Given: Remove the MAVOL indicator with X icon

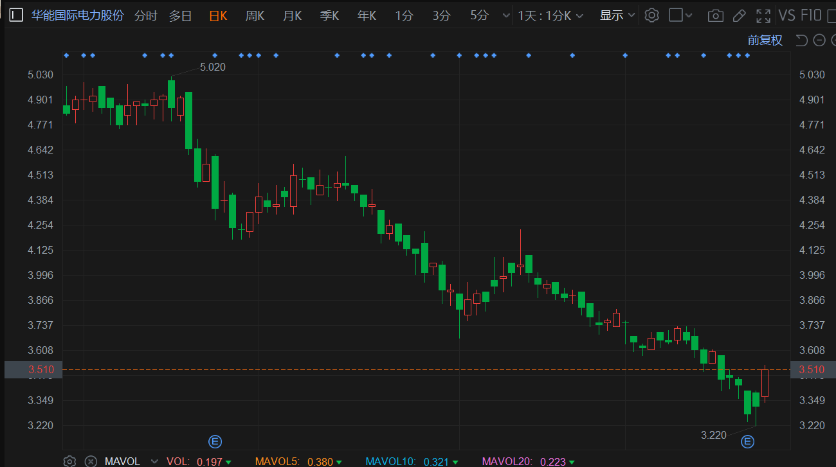Looking at the screenshot, I should tap(91, 461).
